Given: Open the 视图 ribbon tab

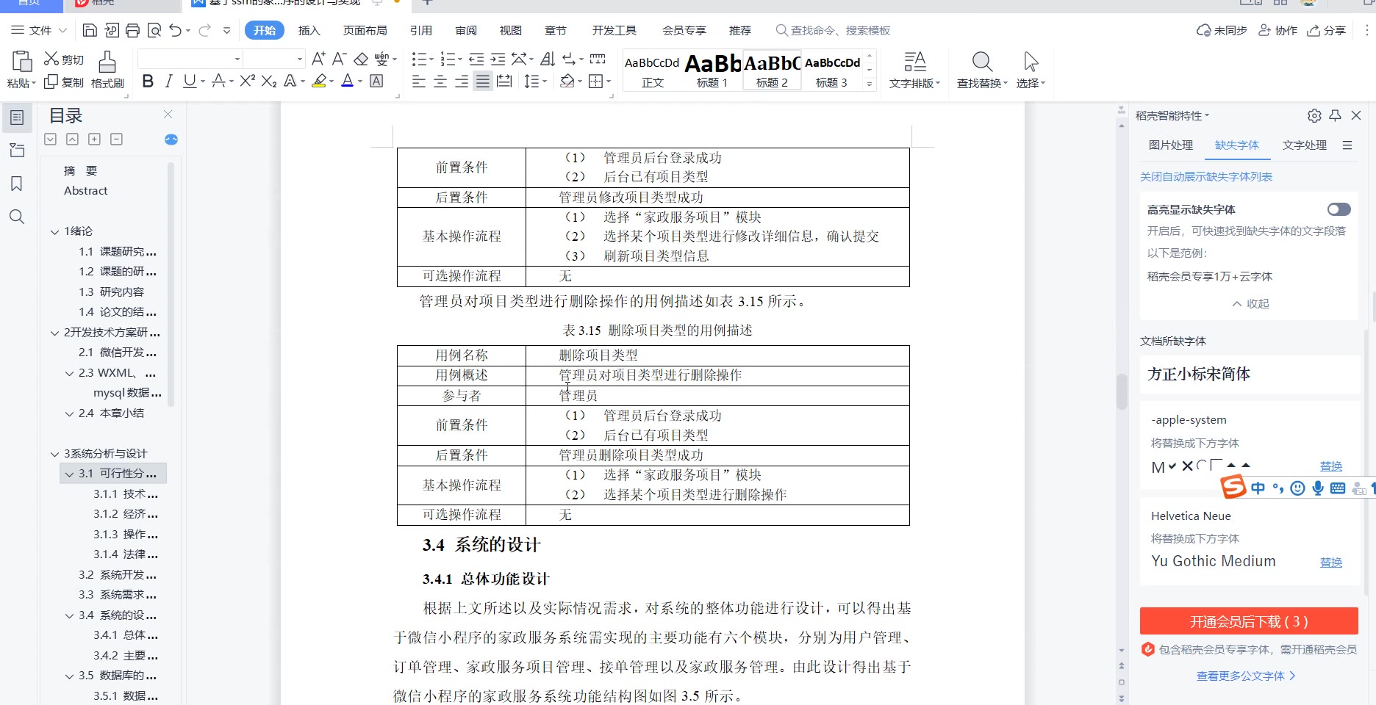Looking at the screenshot, I should [511, 30].
